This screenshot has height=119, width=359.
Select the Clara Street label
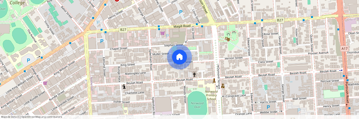[266, 62]
